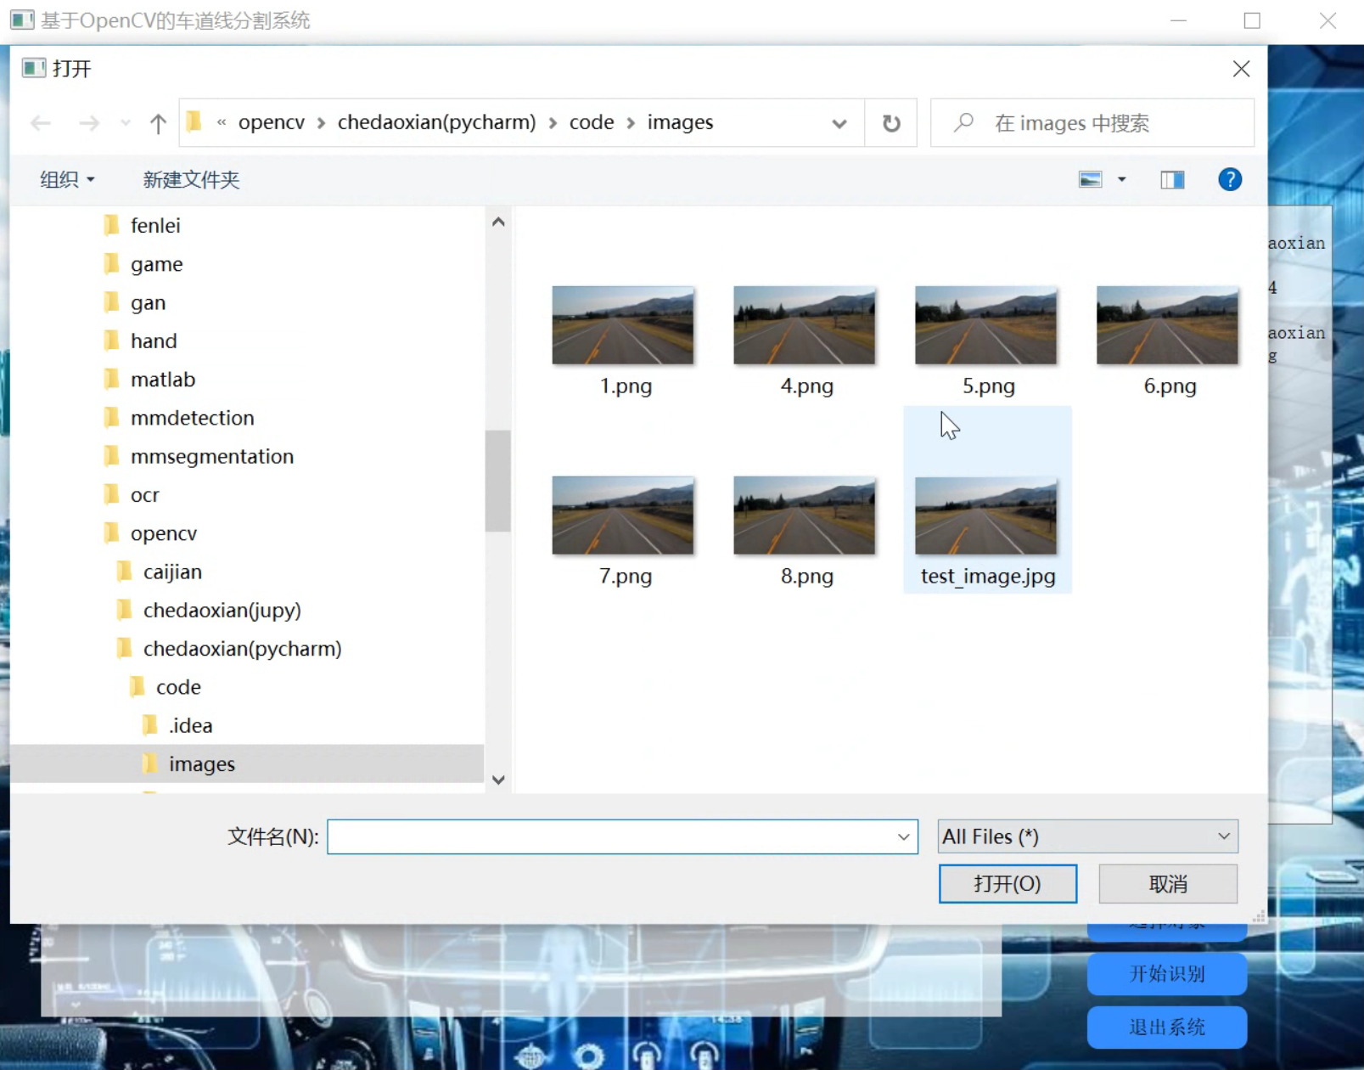Screen dimensions: 1364x1070
Task: Select the matlab folder in tree
Action: click(163, 380)
